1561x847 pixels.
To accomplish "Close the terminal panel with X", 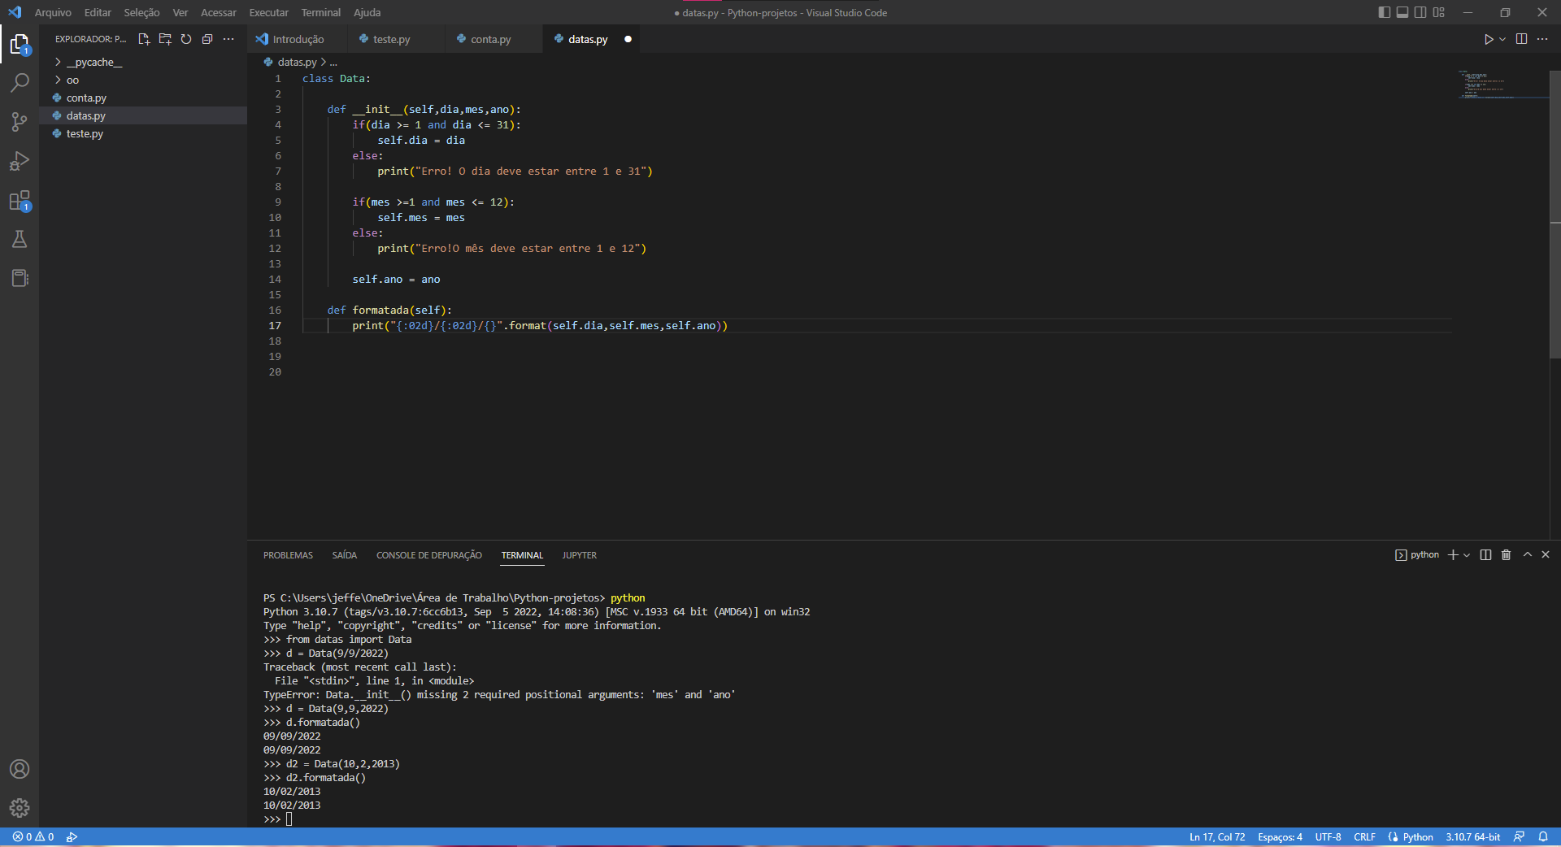I will pos(1546,554).
